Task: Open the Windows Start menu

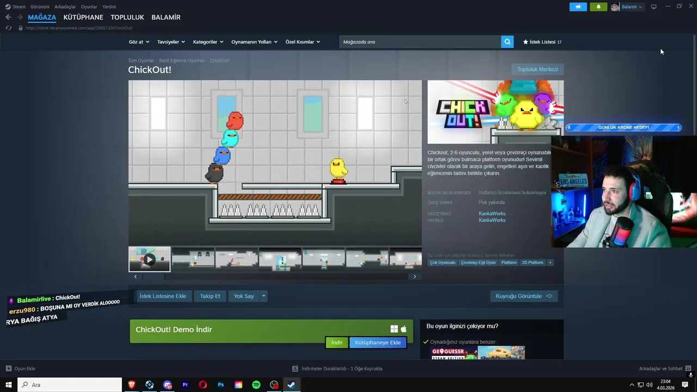Action: pos(9,385)
